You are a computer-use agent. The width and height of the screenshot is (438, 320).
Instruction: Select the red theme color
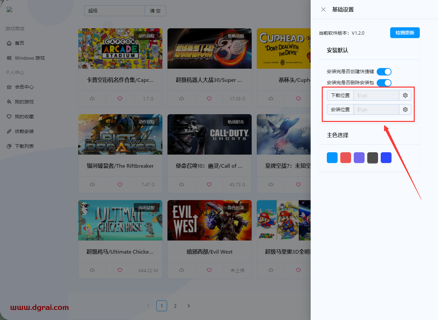tap(346, 158)
